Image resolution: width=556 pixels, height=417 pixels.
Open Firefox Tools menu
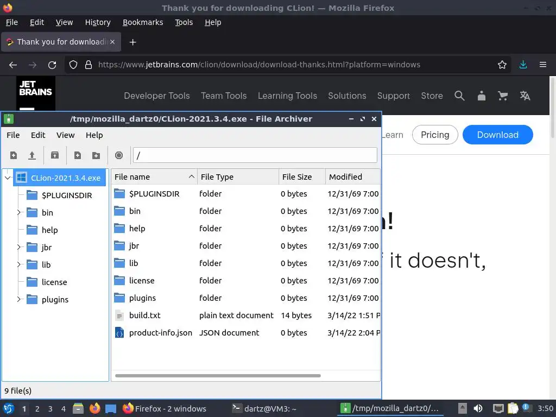pyautogui.click(x=184, y=22)
